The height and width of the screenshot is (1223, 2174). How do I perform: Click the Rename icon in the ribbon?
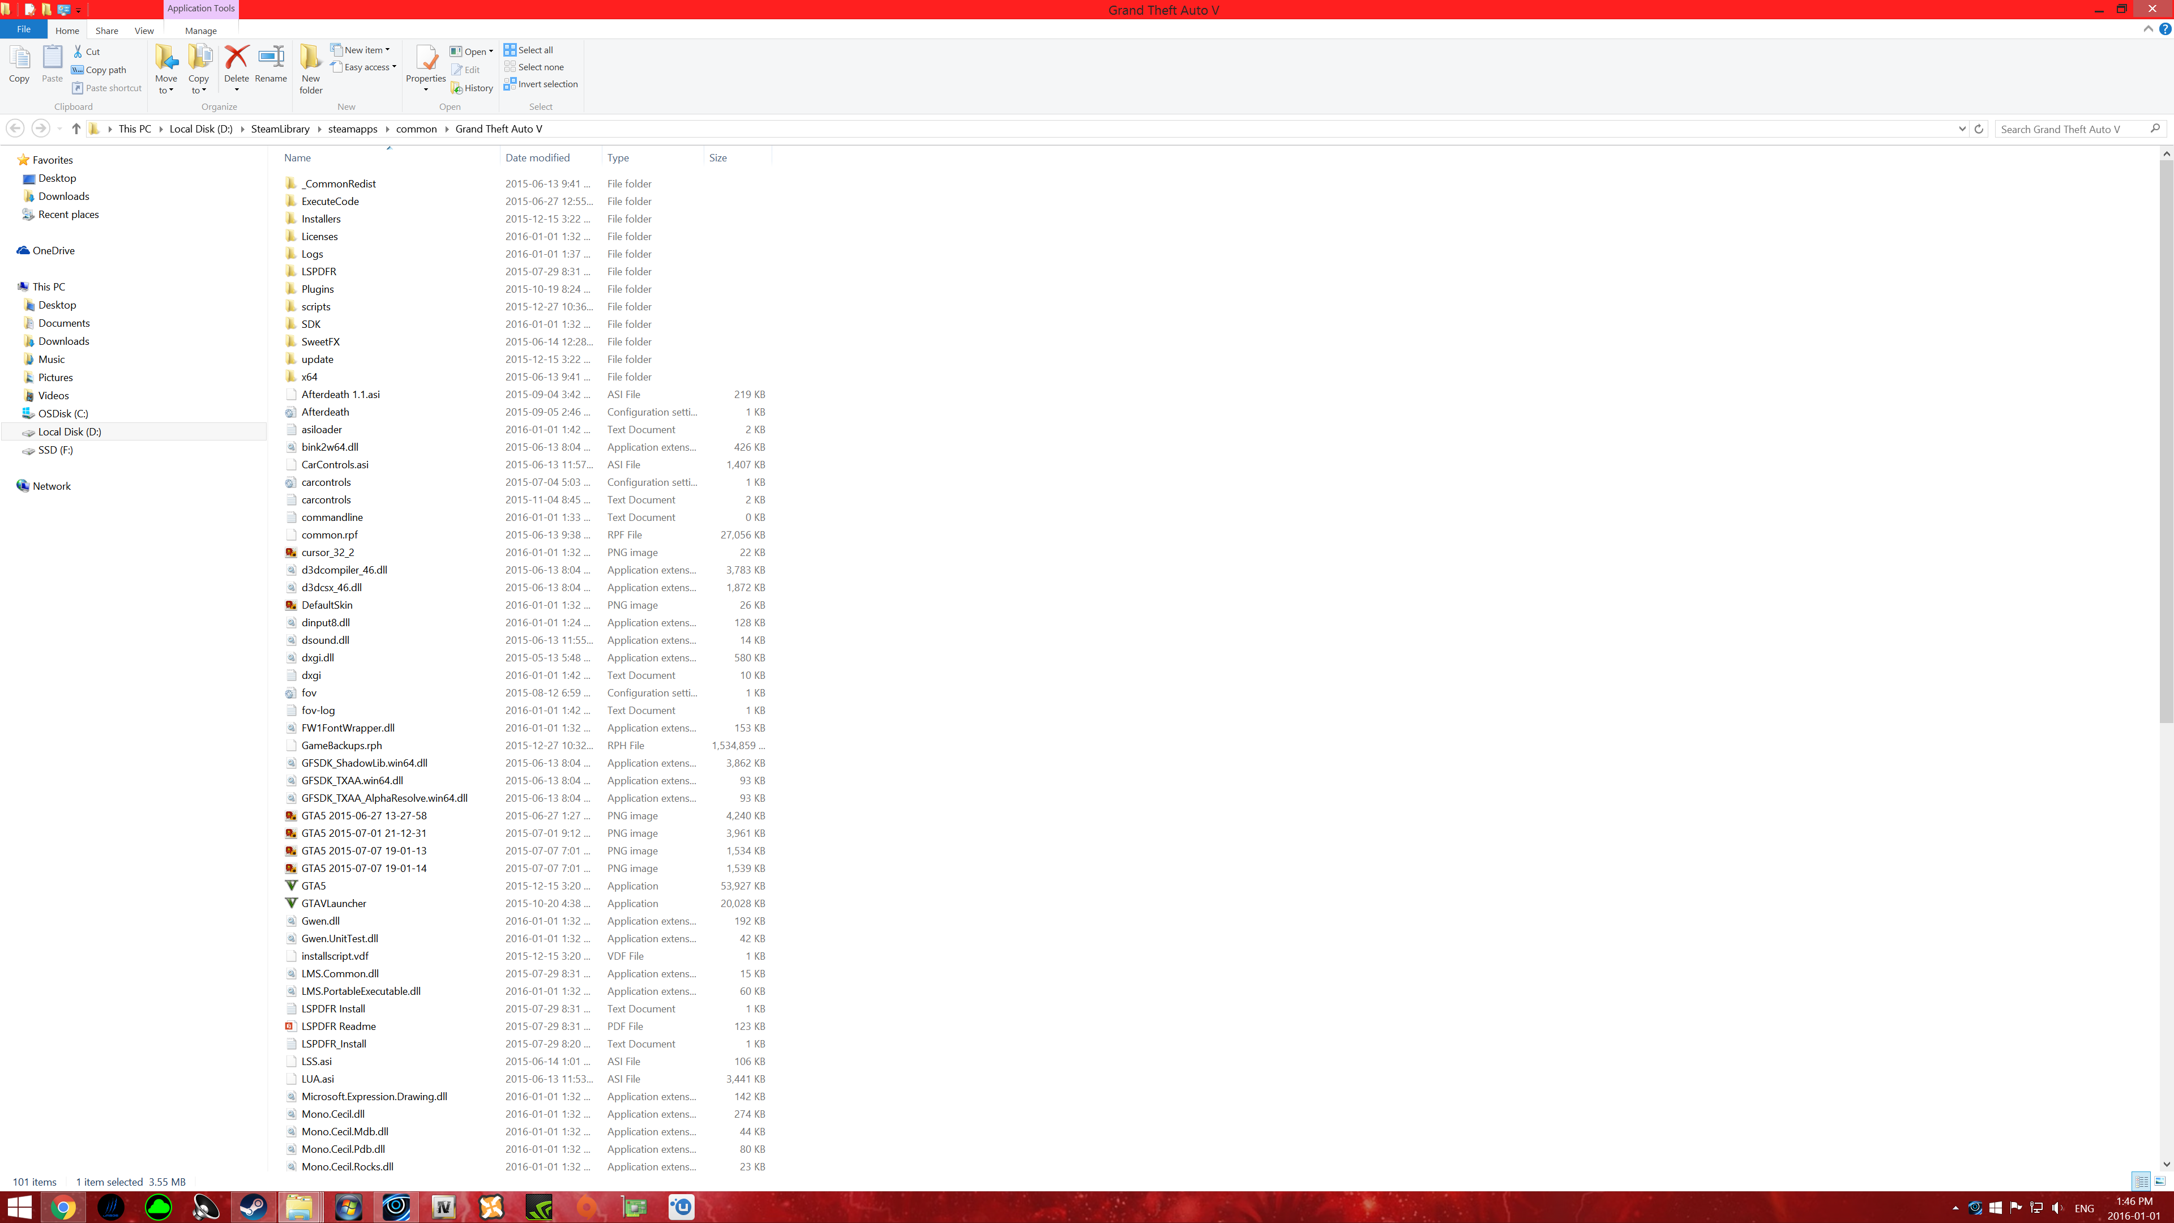pos(271,61)
